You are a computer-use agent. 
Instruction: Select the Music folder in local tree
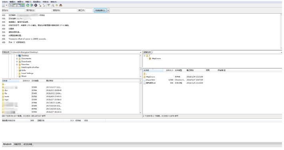tap(24, 76)
